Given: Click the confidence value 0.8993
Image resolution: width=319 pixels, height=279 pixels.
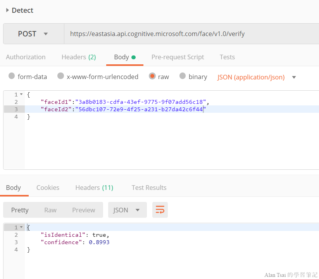Looking at the screenshot, I should click(x=99, y=242).
